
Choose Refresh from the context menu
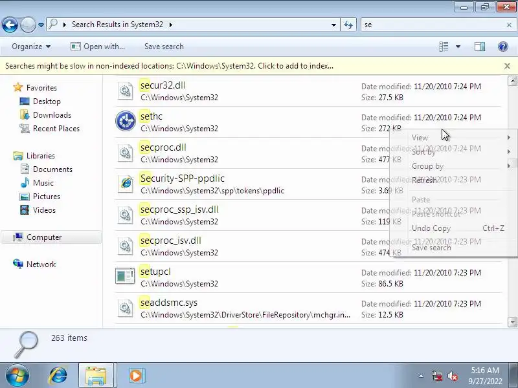point(454,180)
